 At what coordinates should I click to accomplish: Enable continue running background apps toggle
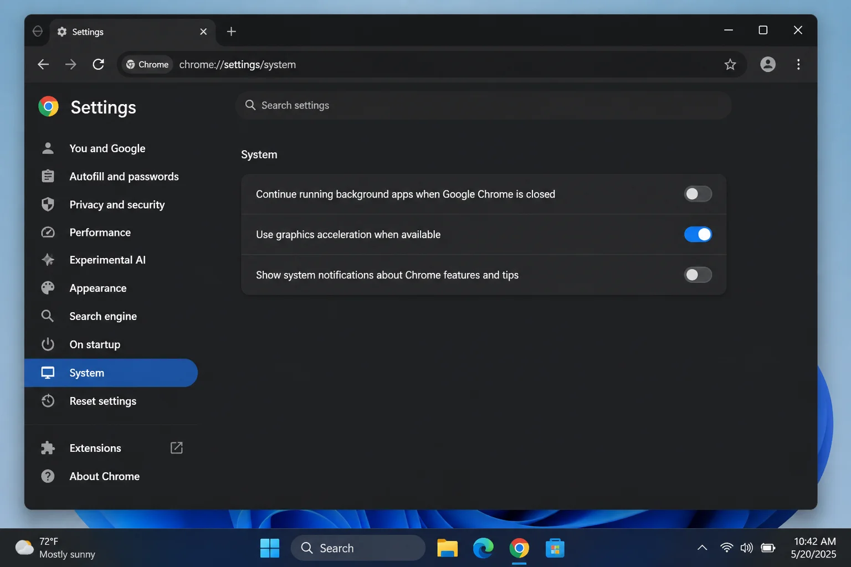pyautogui.click(x=698, y=194)
